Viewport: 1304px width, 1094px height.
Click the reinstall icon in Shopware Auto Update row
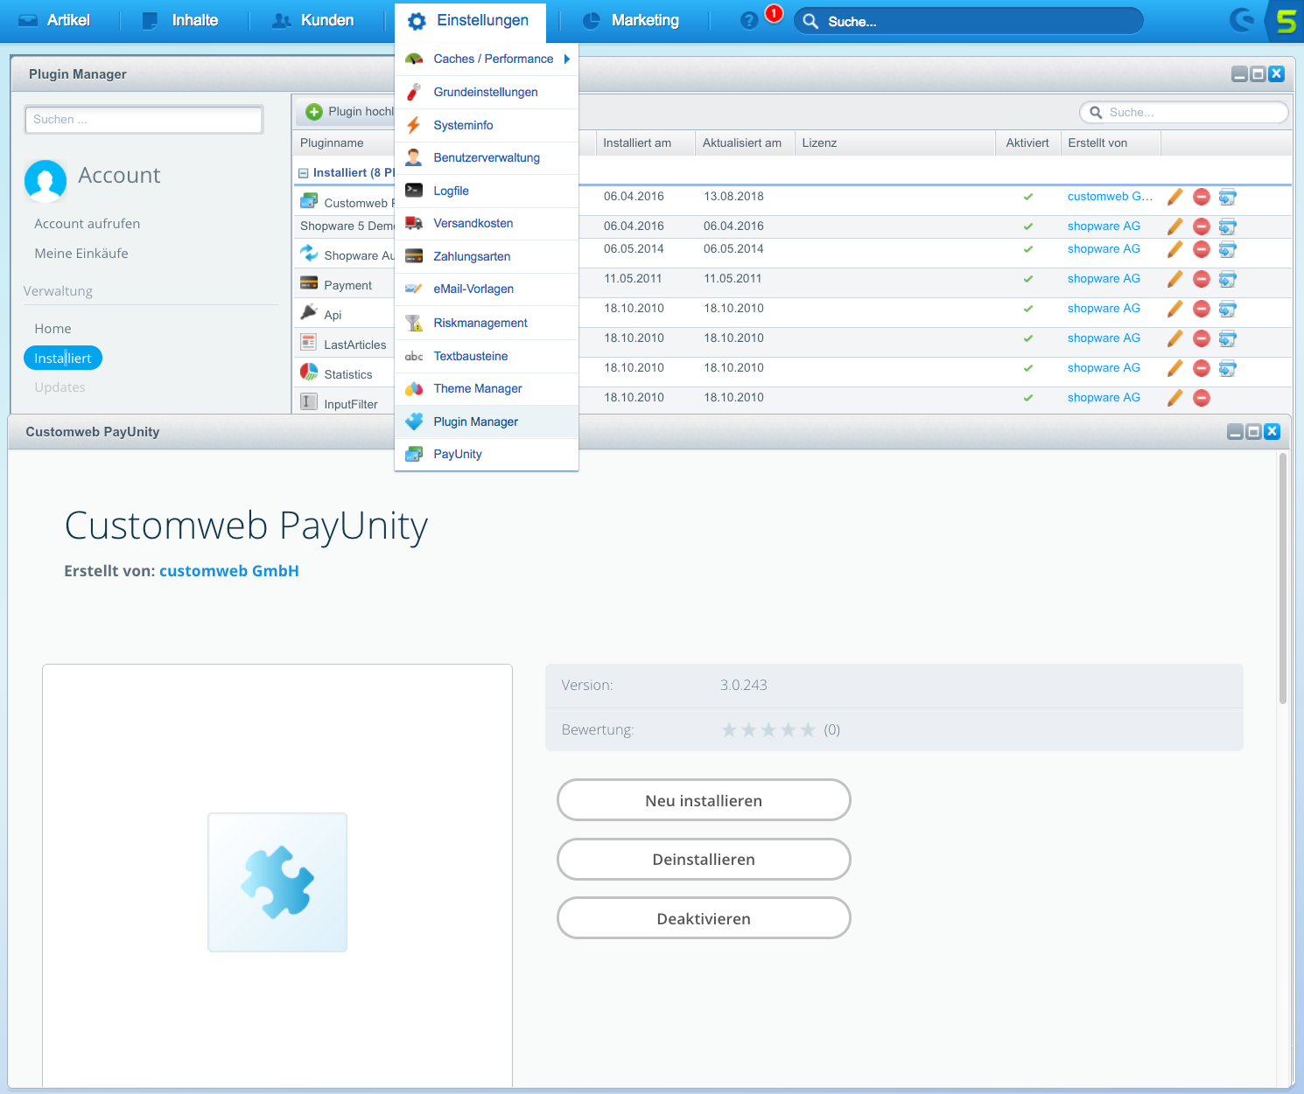[x=1228, y=249]
